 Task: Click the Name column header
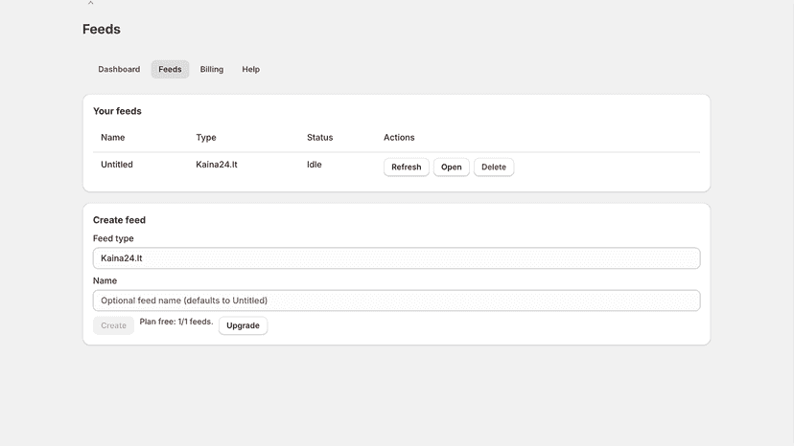pyautogui.click(x=112, y=138)
